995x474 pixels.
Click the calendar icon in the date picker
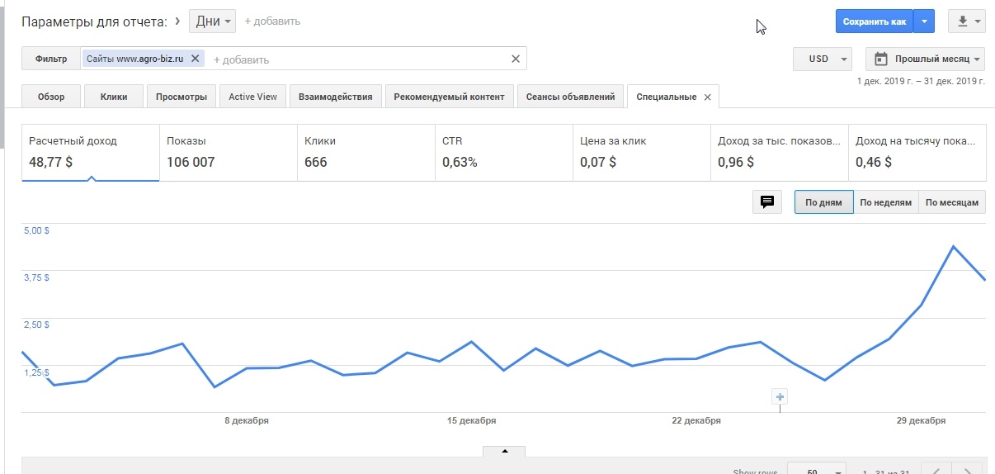coord(880,59)
